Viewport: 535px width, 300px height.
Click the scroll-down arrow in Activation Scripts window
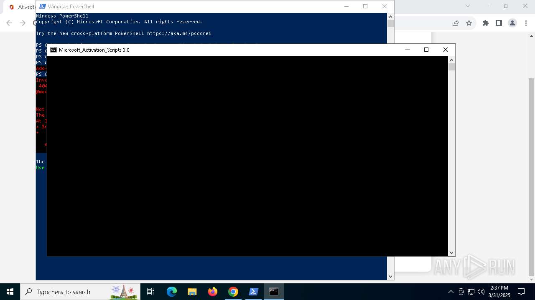point(451,253)
